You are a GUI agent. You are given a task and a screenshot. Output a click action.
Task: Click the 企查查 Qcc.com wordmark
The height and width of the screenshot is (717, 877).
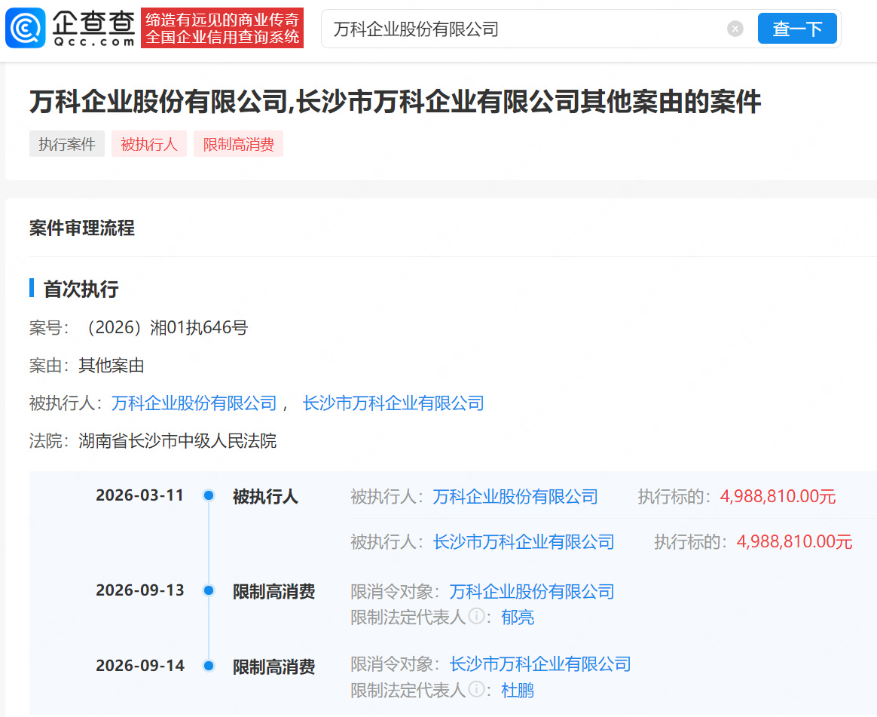93,28
